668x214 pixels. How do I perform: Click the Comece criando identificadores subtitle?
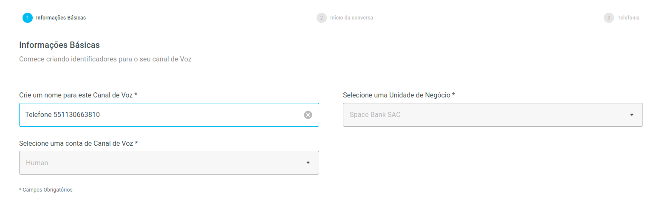point(105,59)
